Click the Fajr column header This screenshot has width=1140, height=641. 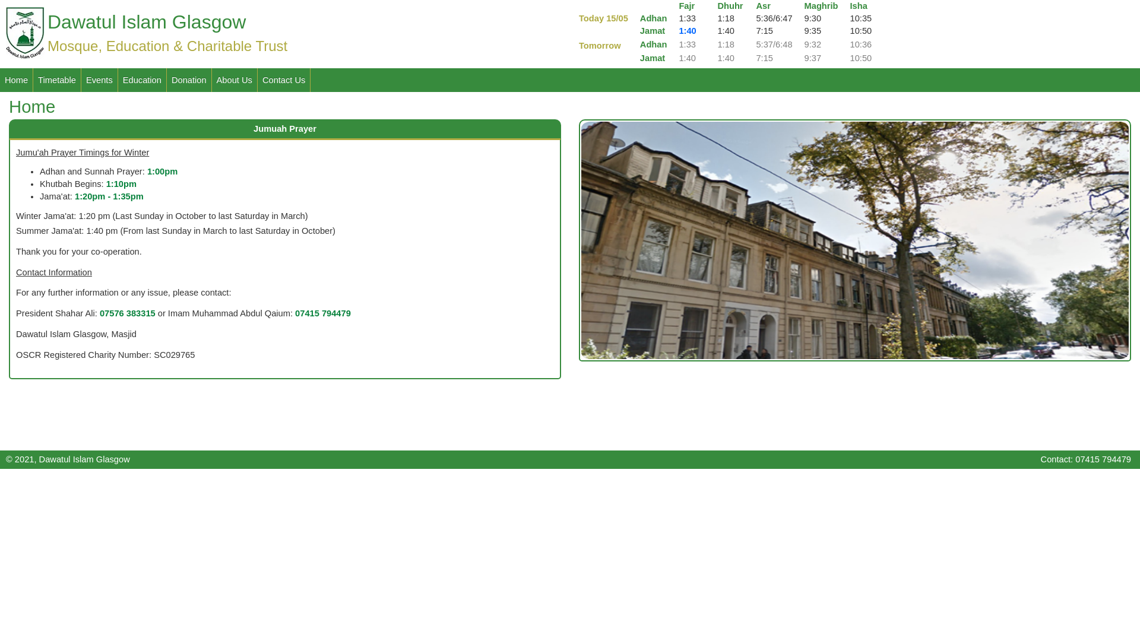687,6
